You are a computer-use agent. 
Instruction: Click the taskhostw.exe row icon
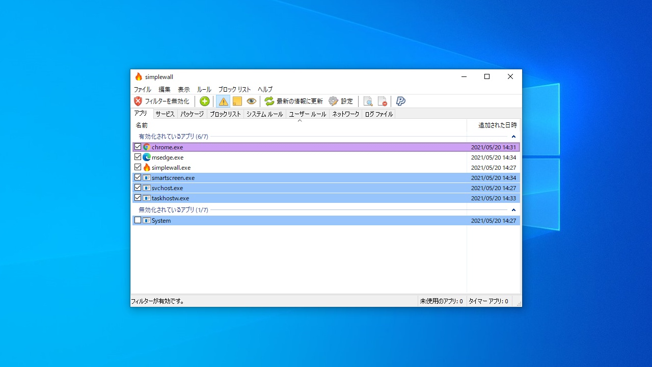click(x=147, y=198)
